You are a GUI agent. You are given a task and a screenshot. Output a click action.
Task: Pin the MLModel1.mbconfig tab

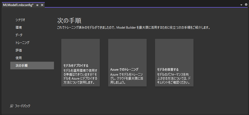tap(37, 5)
